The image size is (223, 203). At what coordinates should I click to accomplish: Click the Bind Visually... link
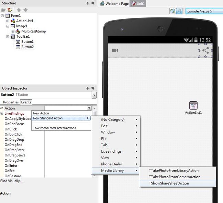click(x=11, y=181)
